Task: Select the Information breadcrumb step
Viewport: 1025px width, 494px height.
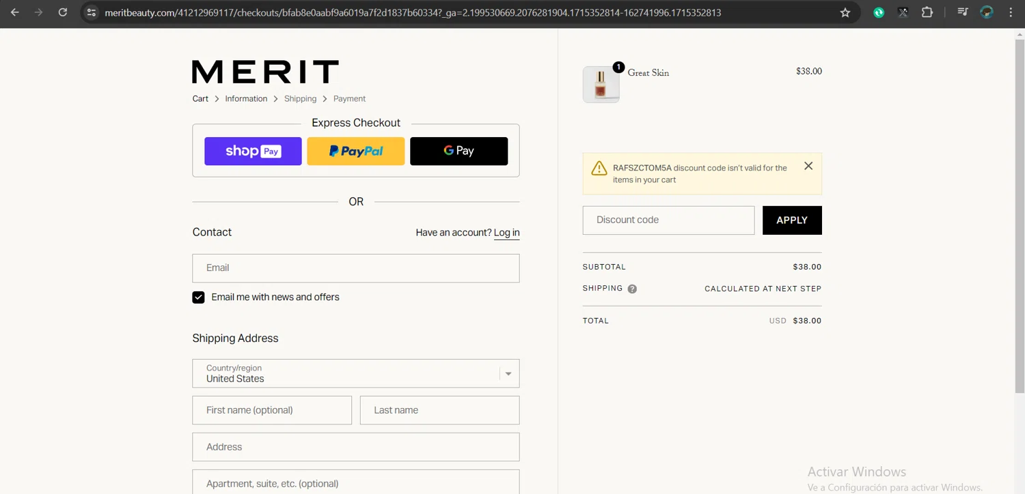Action: tap(246, 99)
